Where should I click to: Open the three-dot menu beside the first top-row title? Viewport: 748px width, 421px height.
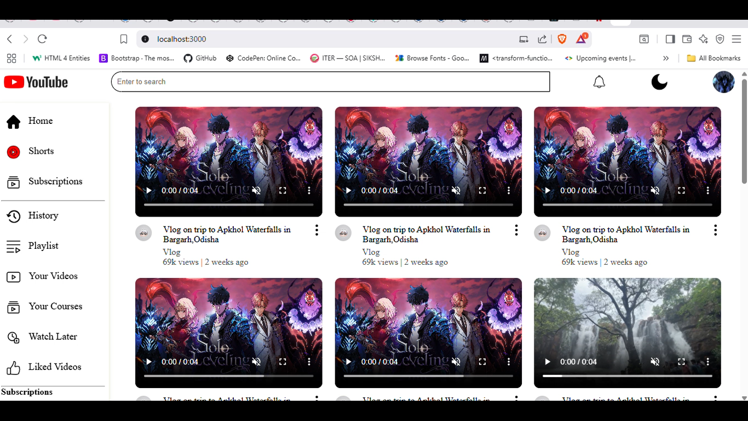(x=317, y=231)
